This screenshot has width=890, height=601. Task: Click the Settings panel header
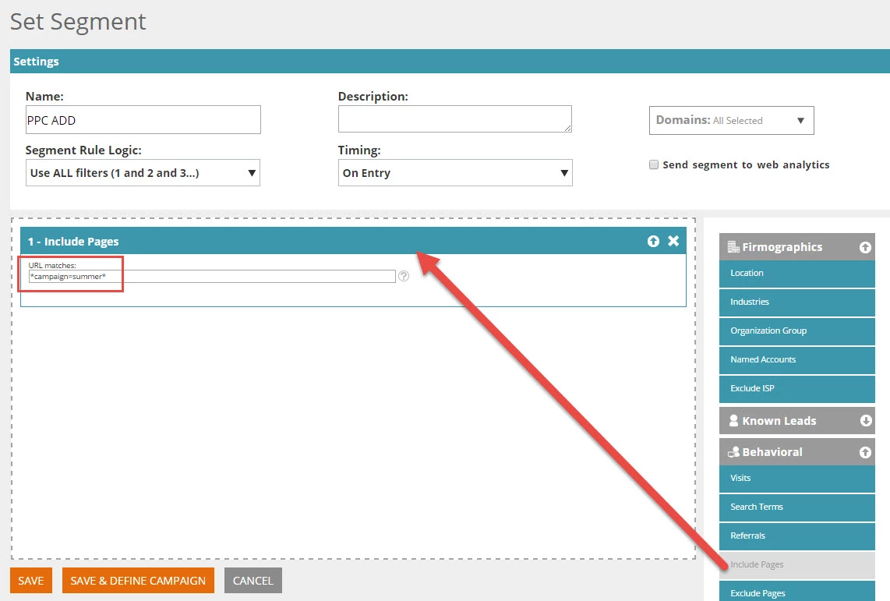coord(450,62)
